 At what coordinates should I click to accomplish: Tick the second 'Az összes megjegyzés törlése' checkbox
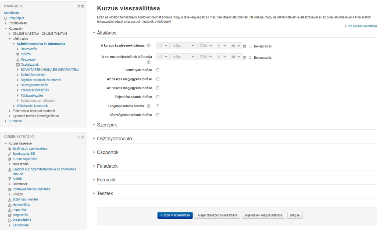tap(158, 88)
